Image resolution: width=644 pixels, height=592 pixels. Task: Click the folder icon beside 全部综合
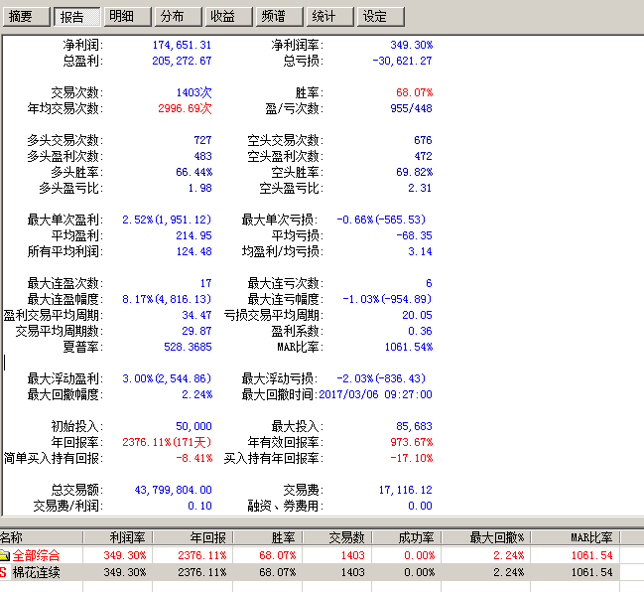coord(5,555)
